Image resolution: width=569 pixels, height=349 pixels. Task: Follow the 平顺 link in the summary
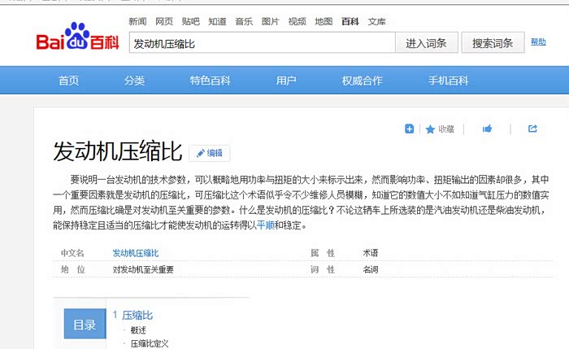tap(266, 225)
